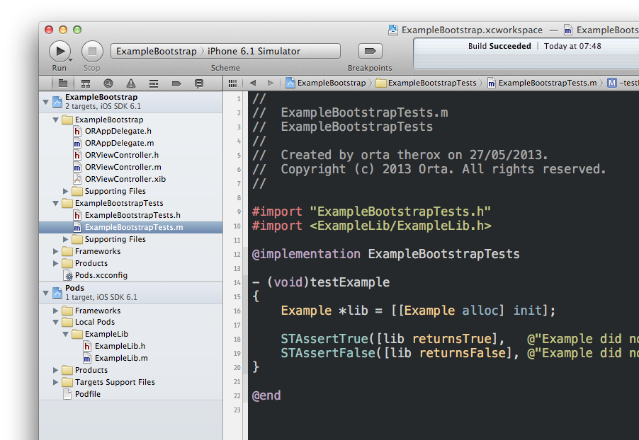The width and height of the screenshot is (639, 440).
Task: Select ORAppDelegate.h file
Action: pyautogui.click(x=130, y=131)
